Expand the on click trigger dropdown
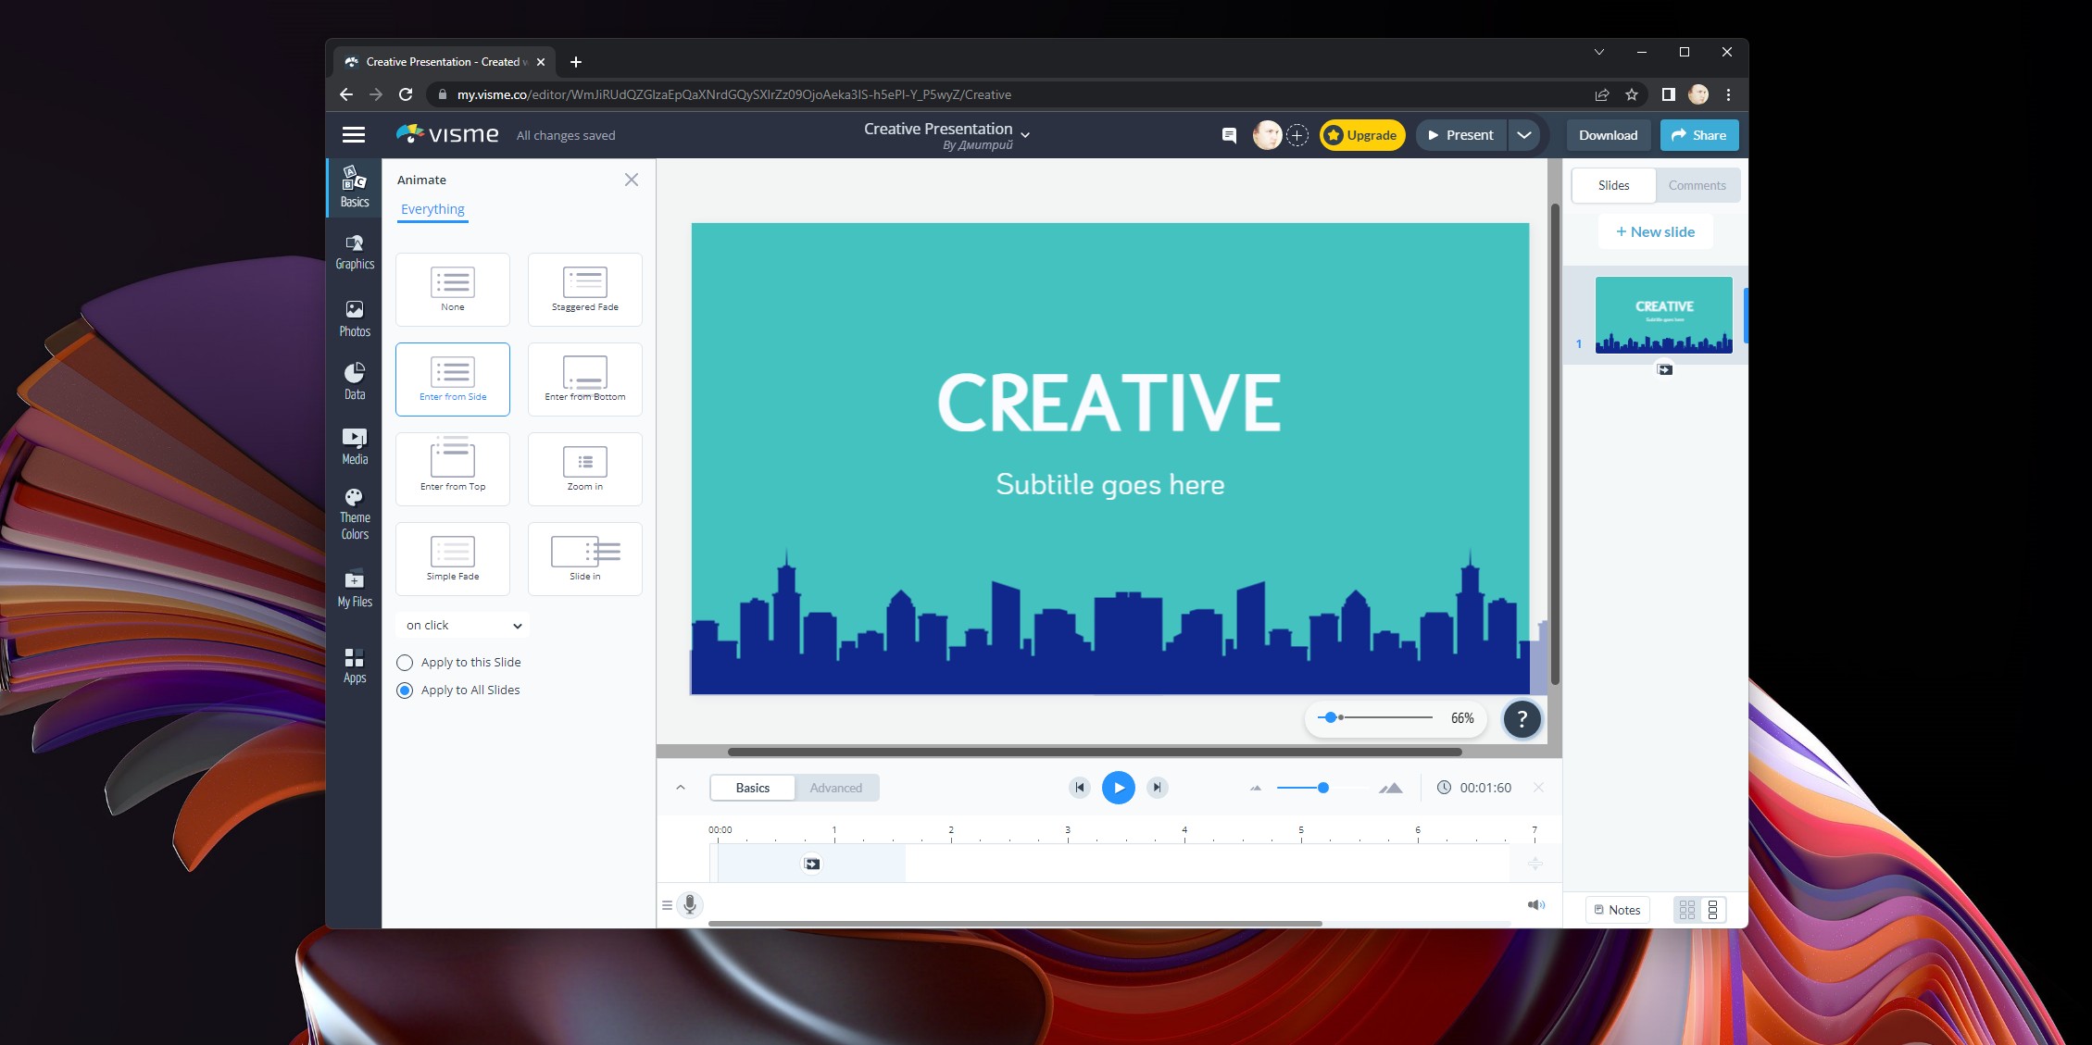2092x1045 pixels. pyautogui.click(x=461, y=624)
